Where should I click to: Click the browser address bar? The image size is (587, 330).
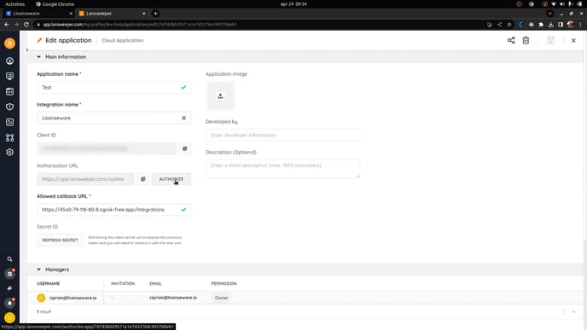259,25
